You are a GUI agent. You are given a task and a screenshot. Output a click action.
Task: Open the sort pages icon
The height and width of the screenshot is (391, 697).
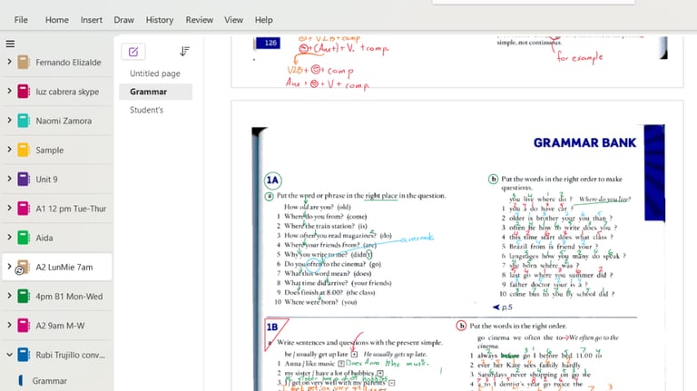[184, 52]
